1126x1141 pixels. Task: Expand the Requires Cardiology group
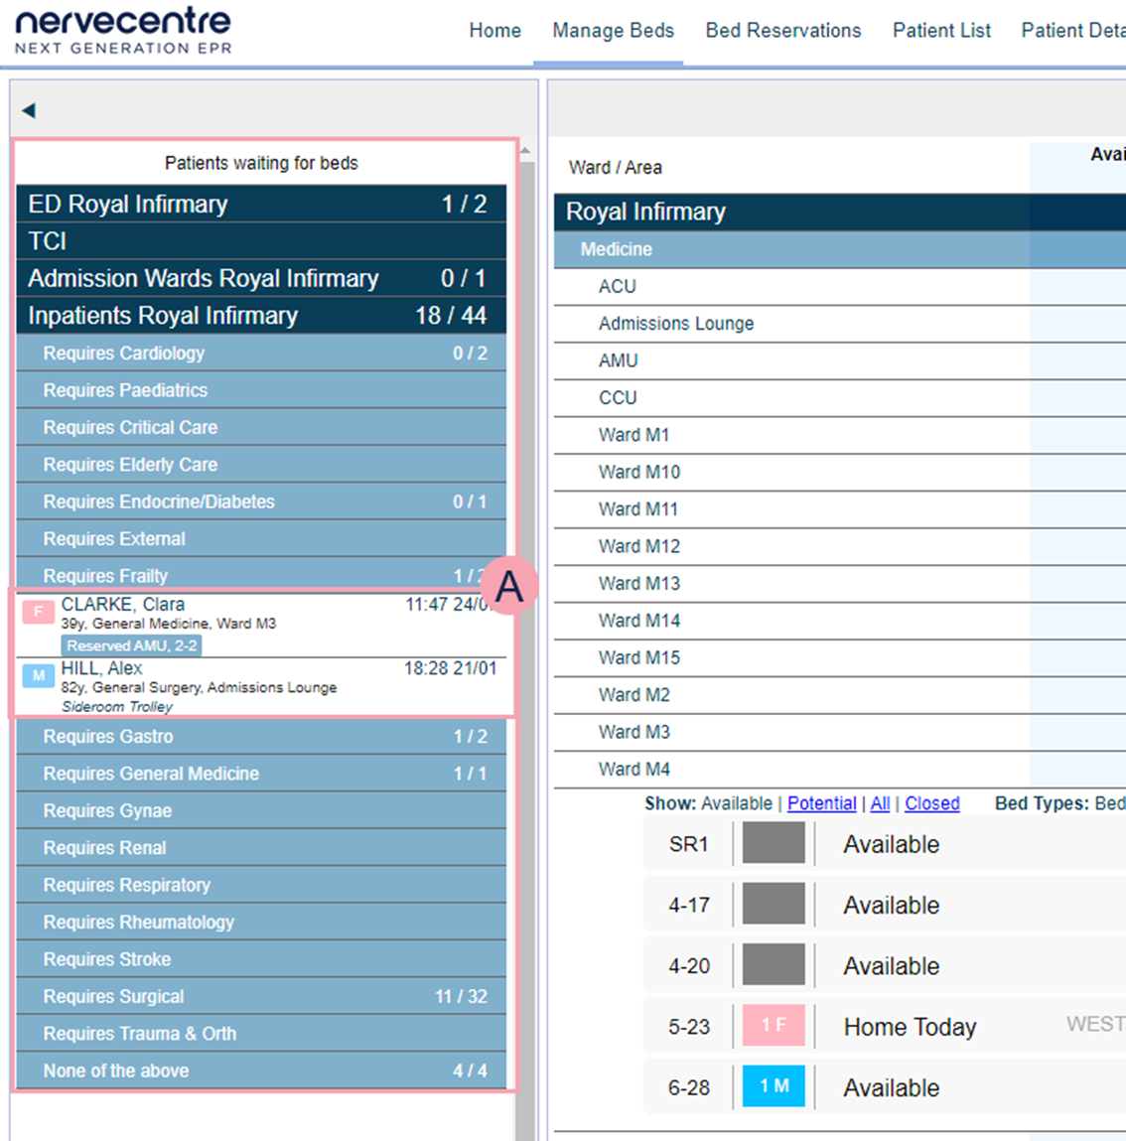click(x=260, y=353)
